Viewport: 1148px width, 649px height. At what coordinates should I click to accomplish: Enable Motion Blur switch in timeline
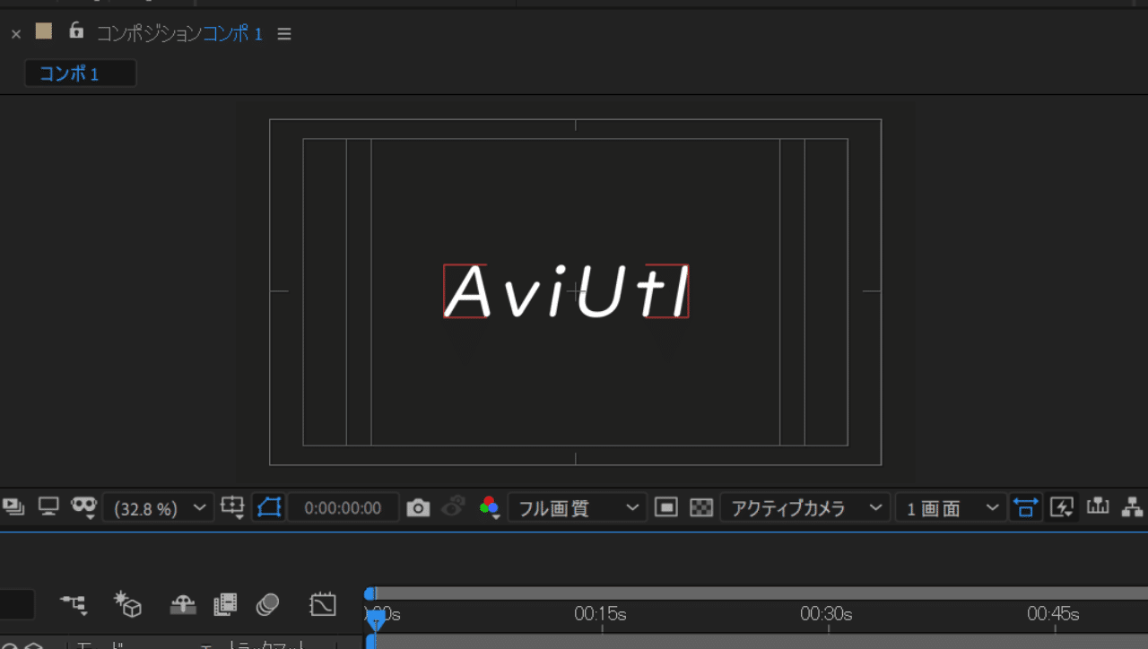click(x=267, y=605)
